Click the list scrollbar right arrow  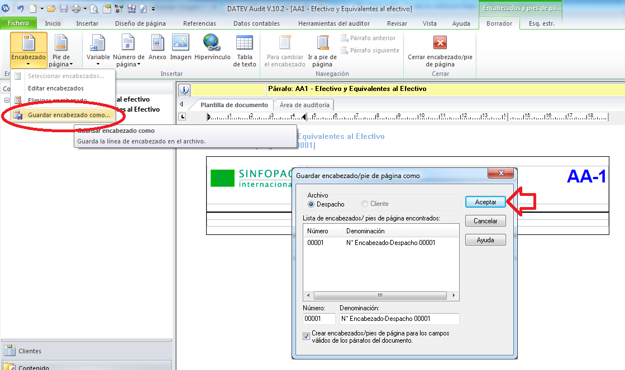pos(454,296)
